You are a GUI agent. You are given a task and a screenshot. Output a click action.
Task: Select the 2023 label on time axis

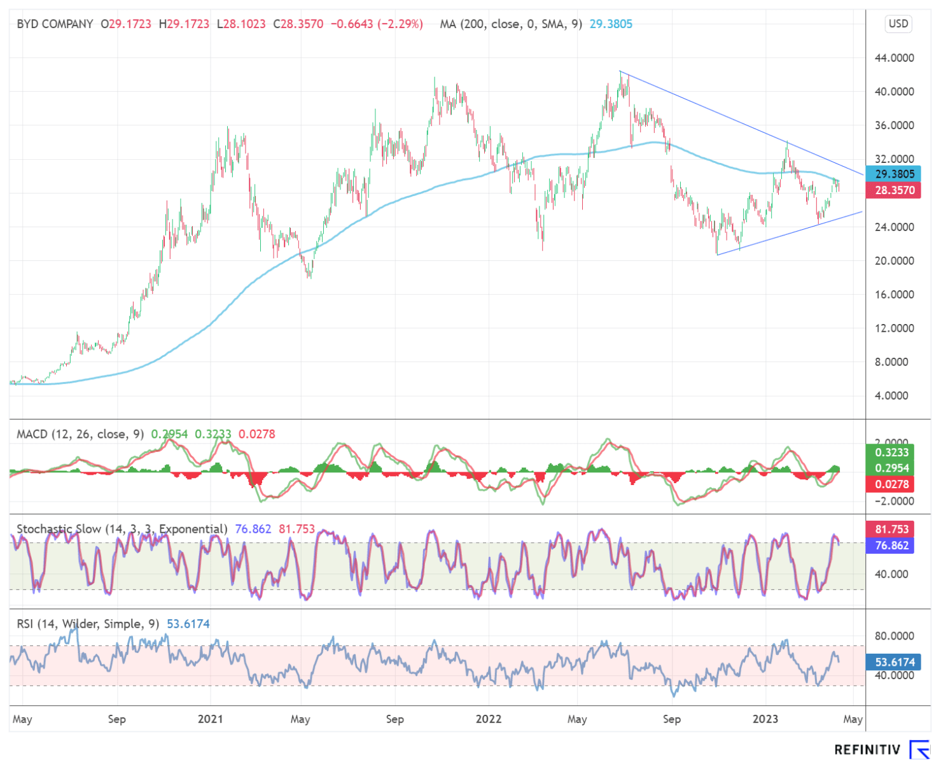[x=765, y=719]
